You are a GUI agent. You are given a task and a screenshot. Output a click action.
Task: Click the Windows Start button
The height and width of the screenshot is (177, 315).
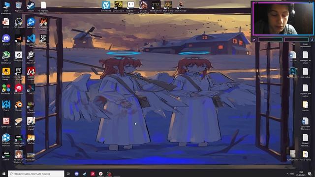(x=4, y=174)
